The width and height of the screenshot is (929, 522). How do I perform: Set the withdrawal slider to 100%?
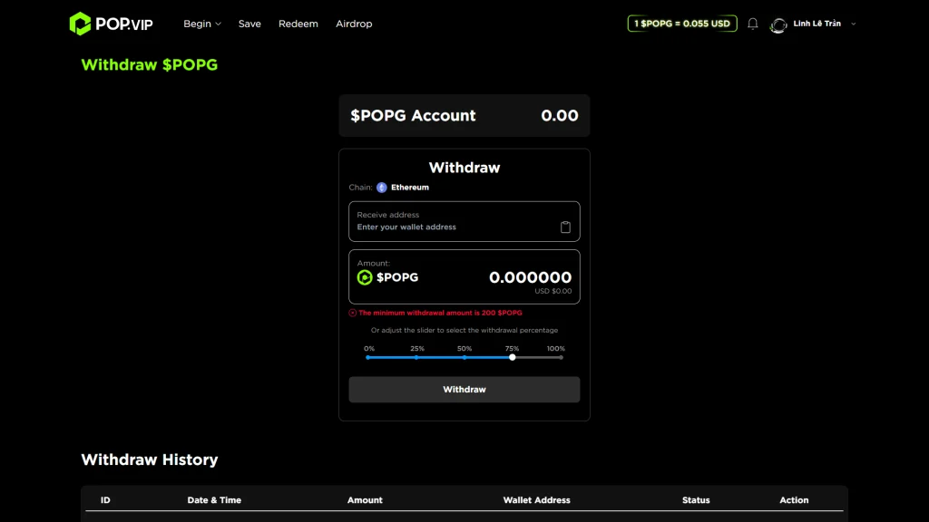click(x=561, y=357)
